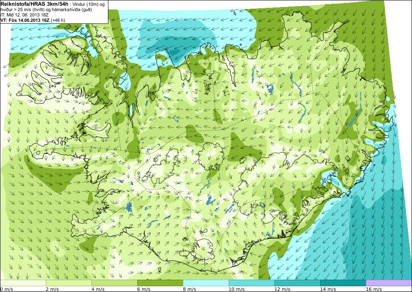Click the "6 m/s" legend label
412x292 pixels.
[x=143, y=289]
